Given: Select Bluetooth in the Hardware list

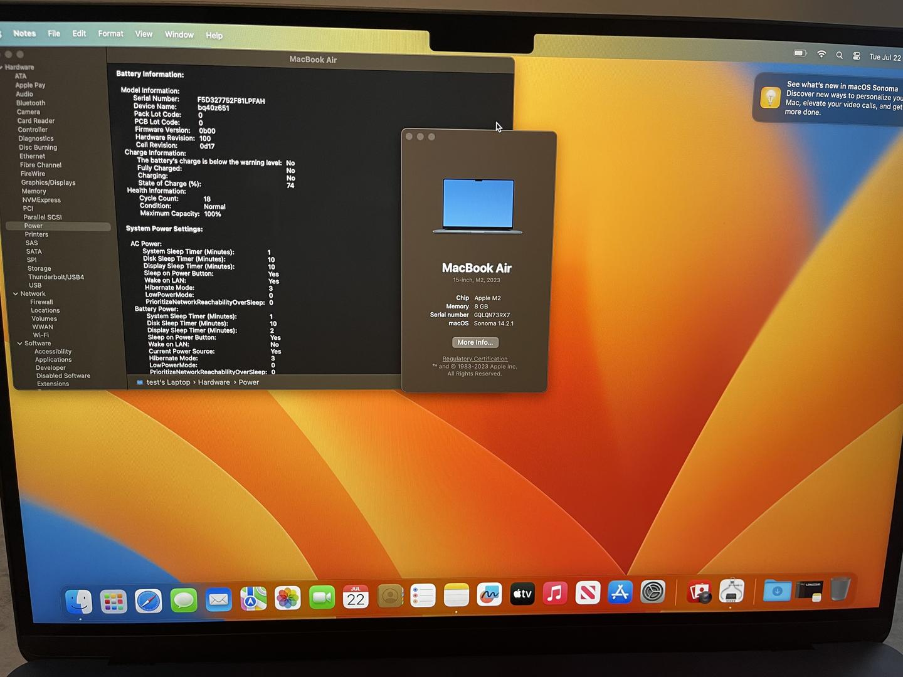Looking at the screenshot, I should [31, 103].
